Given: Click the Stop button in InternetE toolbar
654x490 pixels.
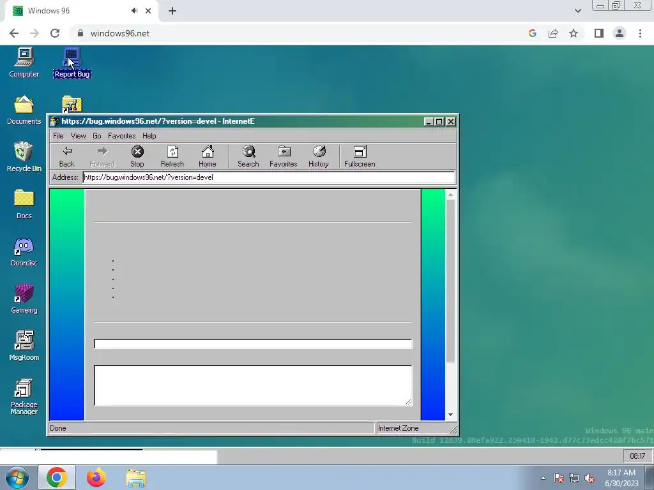Looking at the screenshot, I should tap(137, 157).
